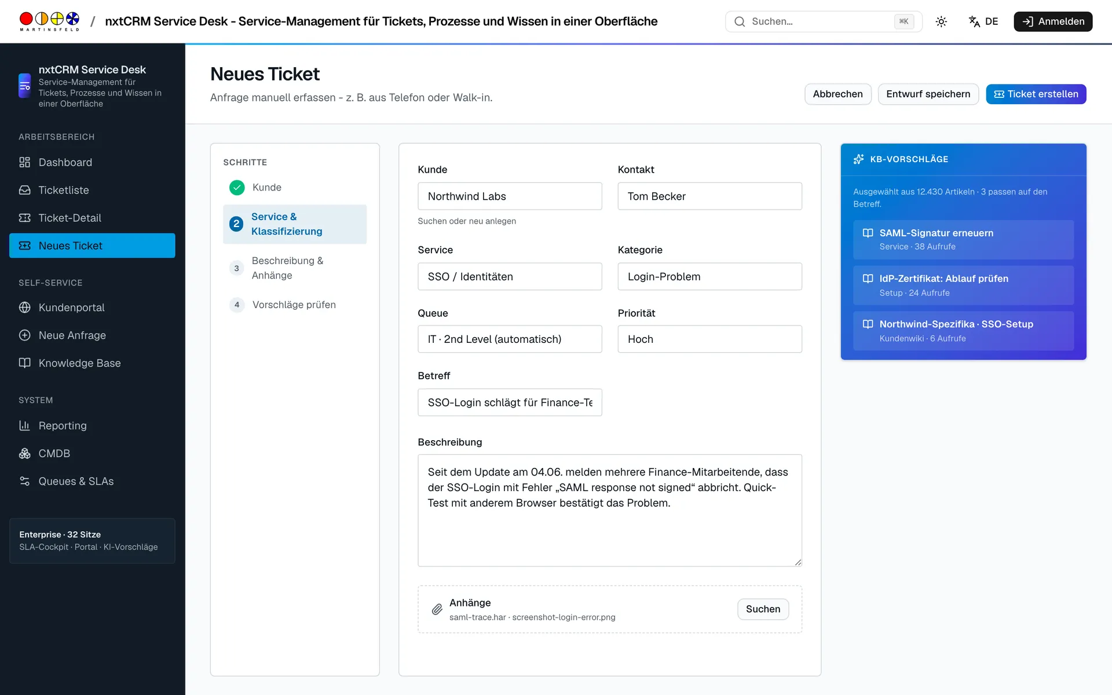This screenshot has height=695, width=1112.
Task: Select step Vorschläge prüfen
Action: coord(295,305)
